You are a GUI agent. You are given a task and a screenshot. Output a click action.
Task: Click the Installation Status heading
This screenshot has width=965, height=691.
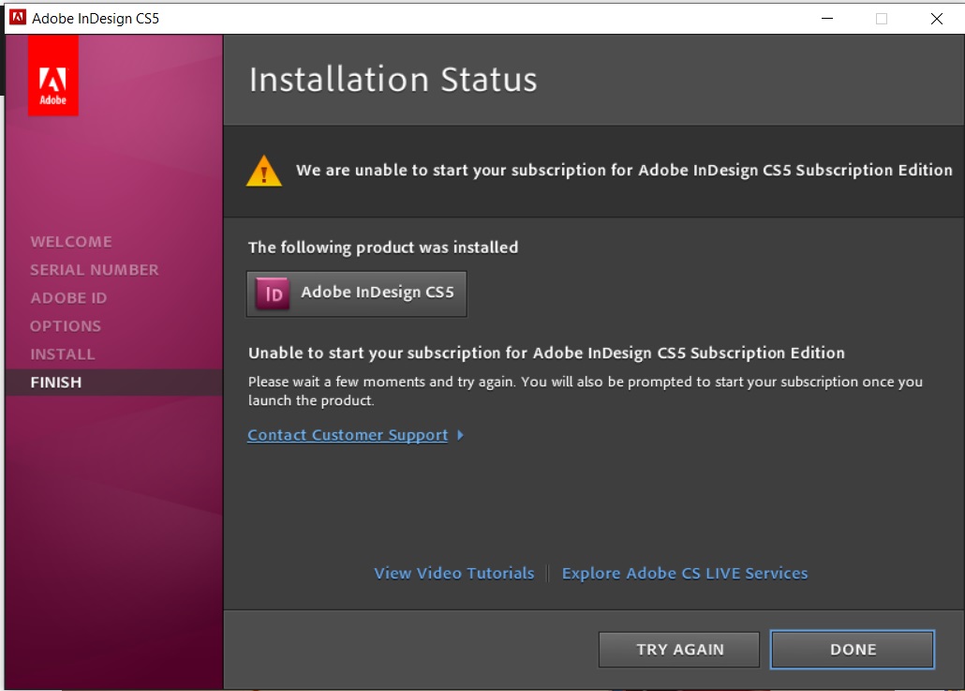[x=393, y=80]
